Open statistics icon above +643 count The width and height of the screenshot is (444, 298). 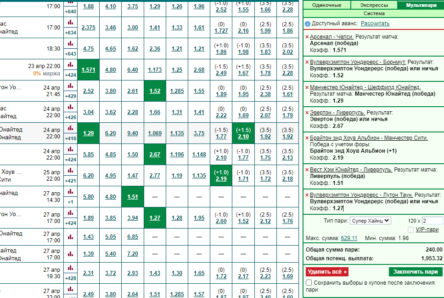click(x=71, y=43)
